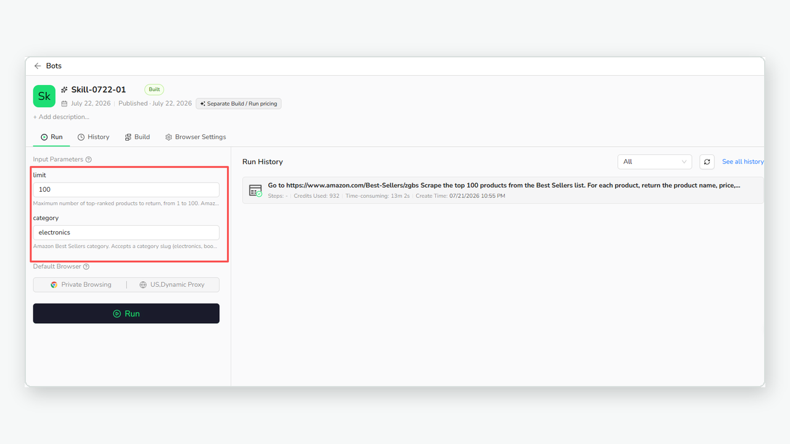The width and height of the screenshot is (790, 444).
Task: Click the Built status badge
Action: pyautogui.click(x=154, y=89)
